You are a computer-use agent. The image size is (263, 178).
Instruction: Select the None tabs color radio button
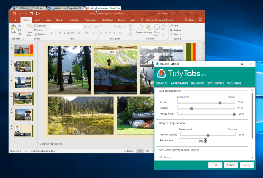tap(162, 157)
